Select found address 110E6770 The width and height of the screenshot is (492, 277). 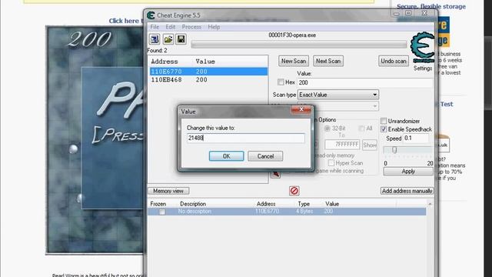[208, 72]
